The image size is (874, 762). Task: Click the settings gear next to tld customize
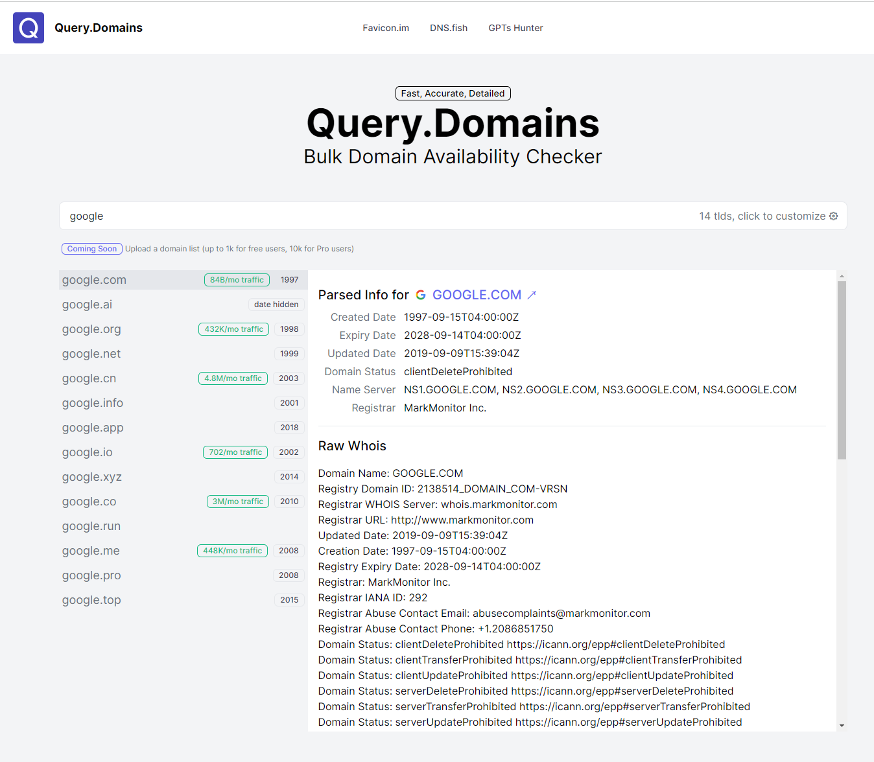pos(834,216)
